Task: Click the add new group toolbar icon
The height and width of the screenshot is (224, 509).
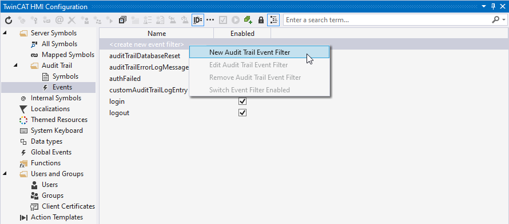Action: pyautogui.click(x=97, y=21)
